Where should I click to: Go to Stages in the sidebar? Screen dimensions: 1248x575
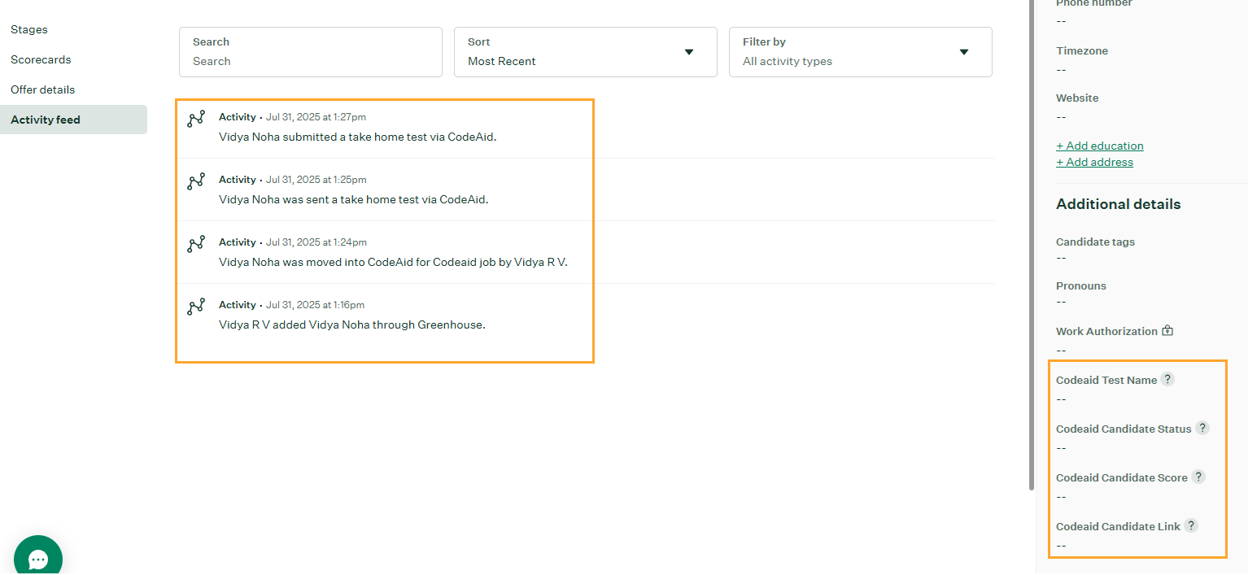(29, 29)
